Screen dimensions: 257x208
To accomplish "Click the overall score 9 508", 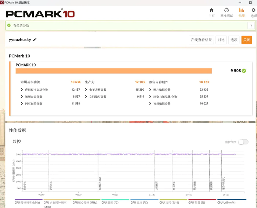I will [x=236, y=71].
